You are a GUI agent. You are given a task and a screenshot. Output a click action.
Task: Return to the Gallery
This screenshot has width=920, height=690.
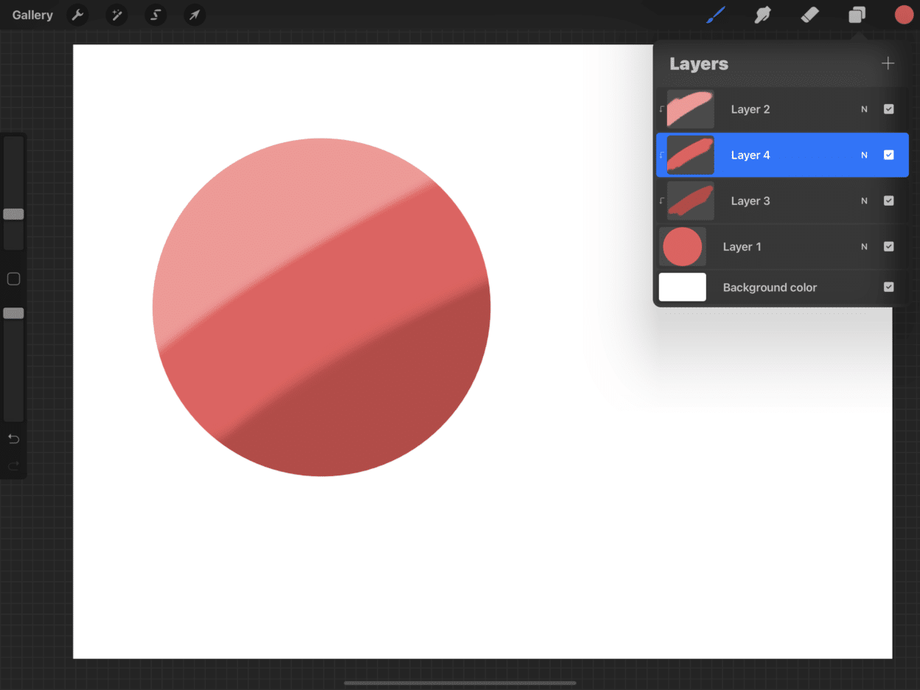32,15
